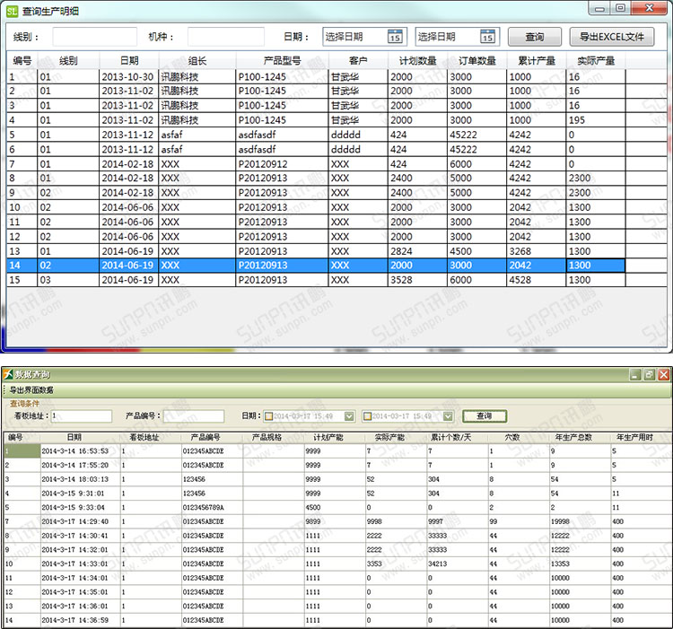Enable the end date checkbox in 数据查询

[367, 416]
